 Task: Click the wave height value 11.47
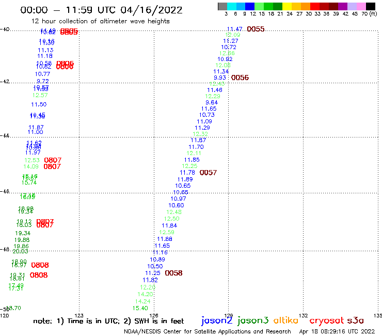(x=234, y=29)
